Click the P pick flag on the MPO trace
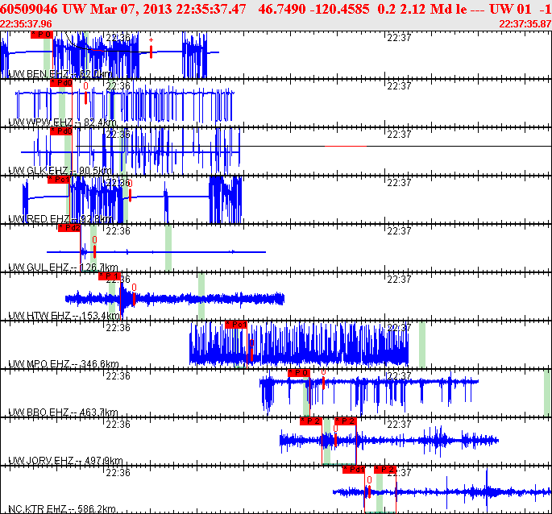552x514 pixels. coord(235,325)
